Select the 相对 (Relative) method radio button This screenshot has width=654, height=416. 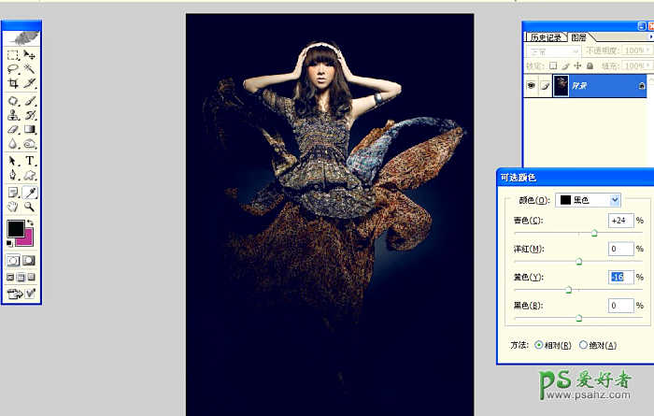(538, 345)
